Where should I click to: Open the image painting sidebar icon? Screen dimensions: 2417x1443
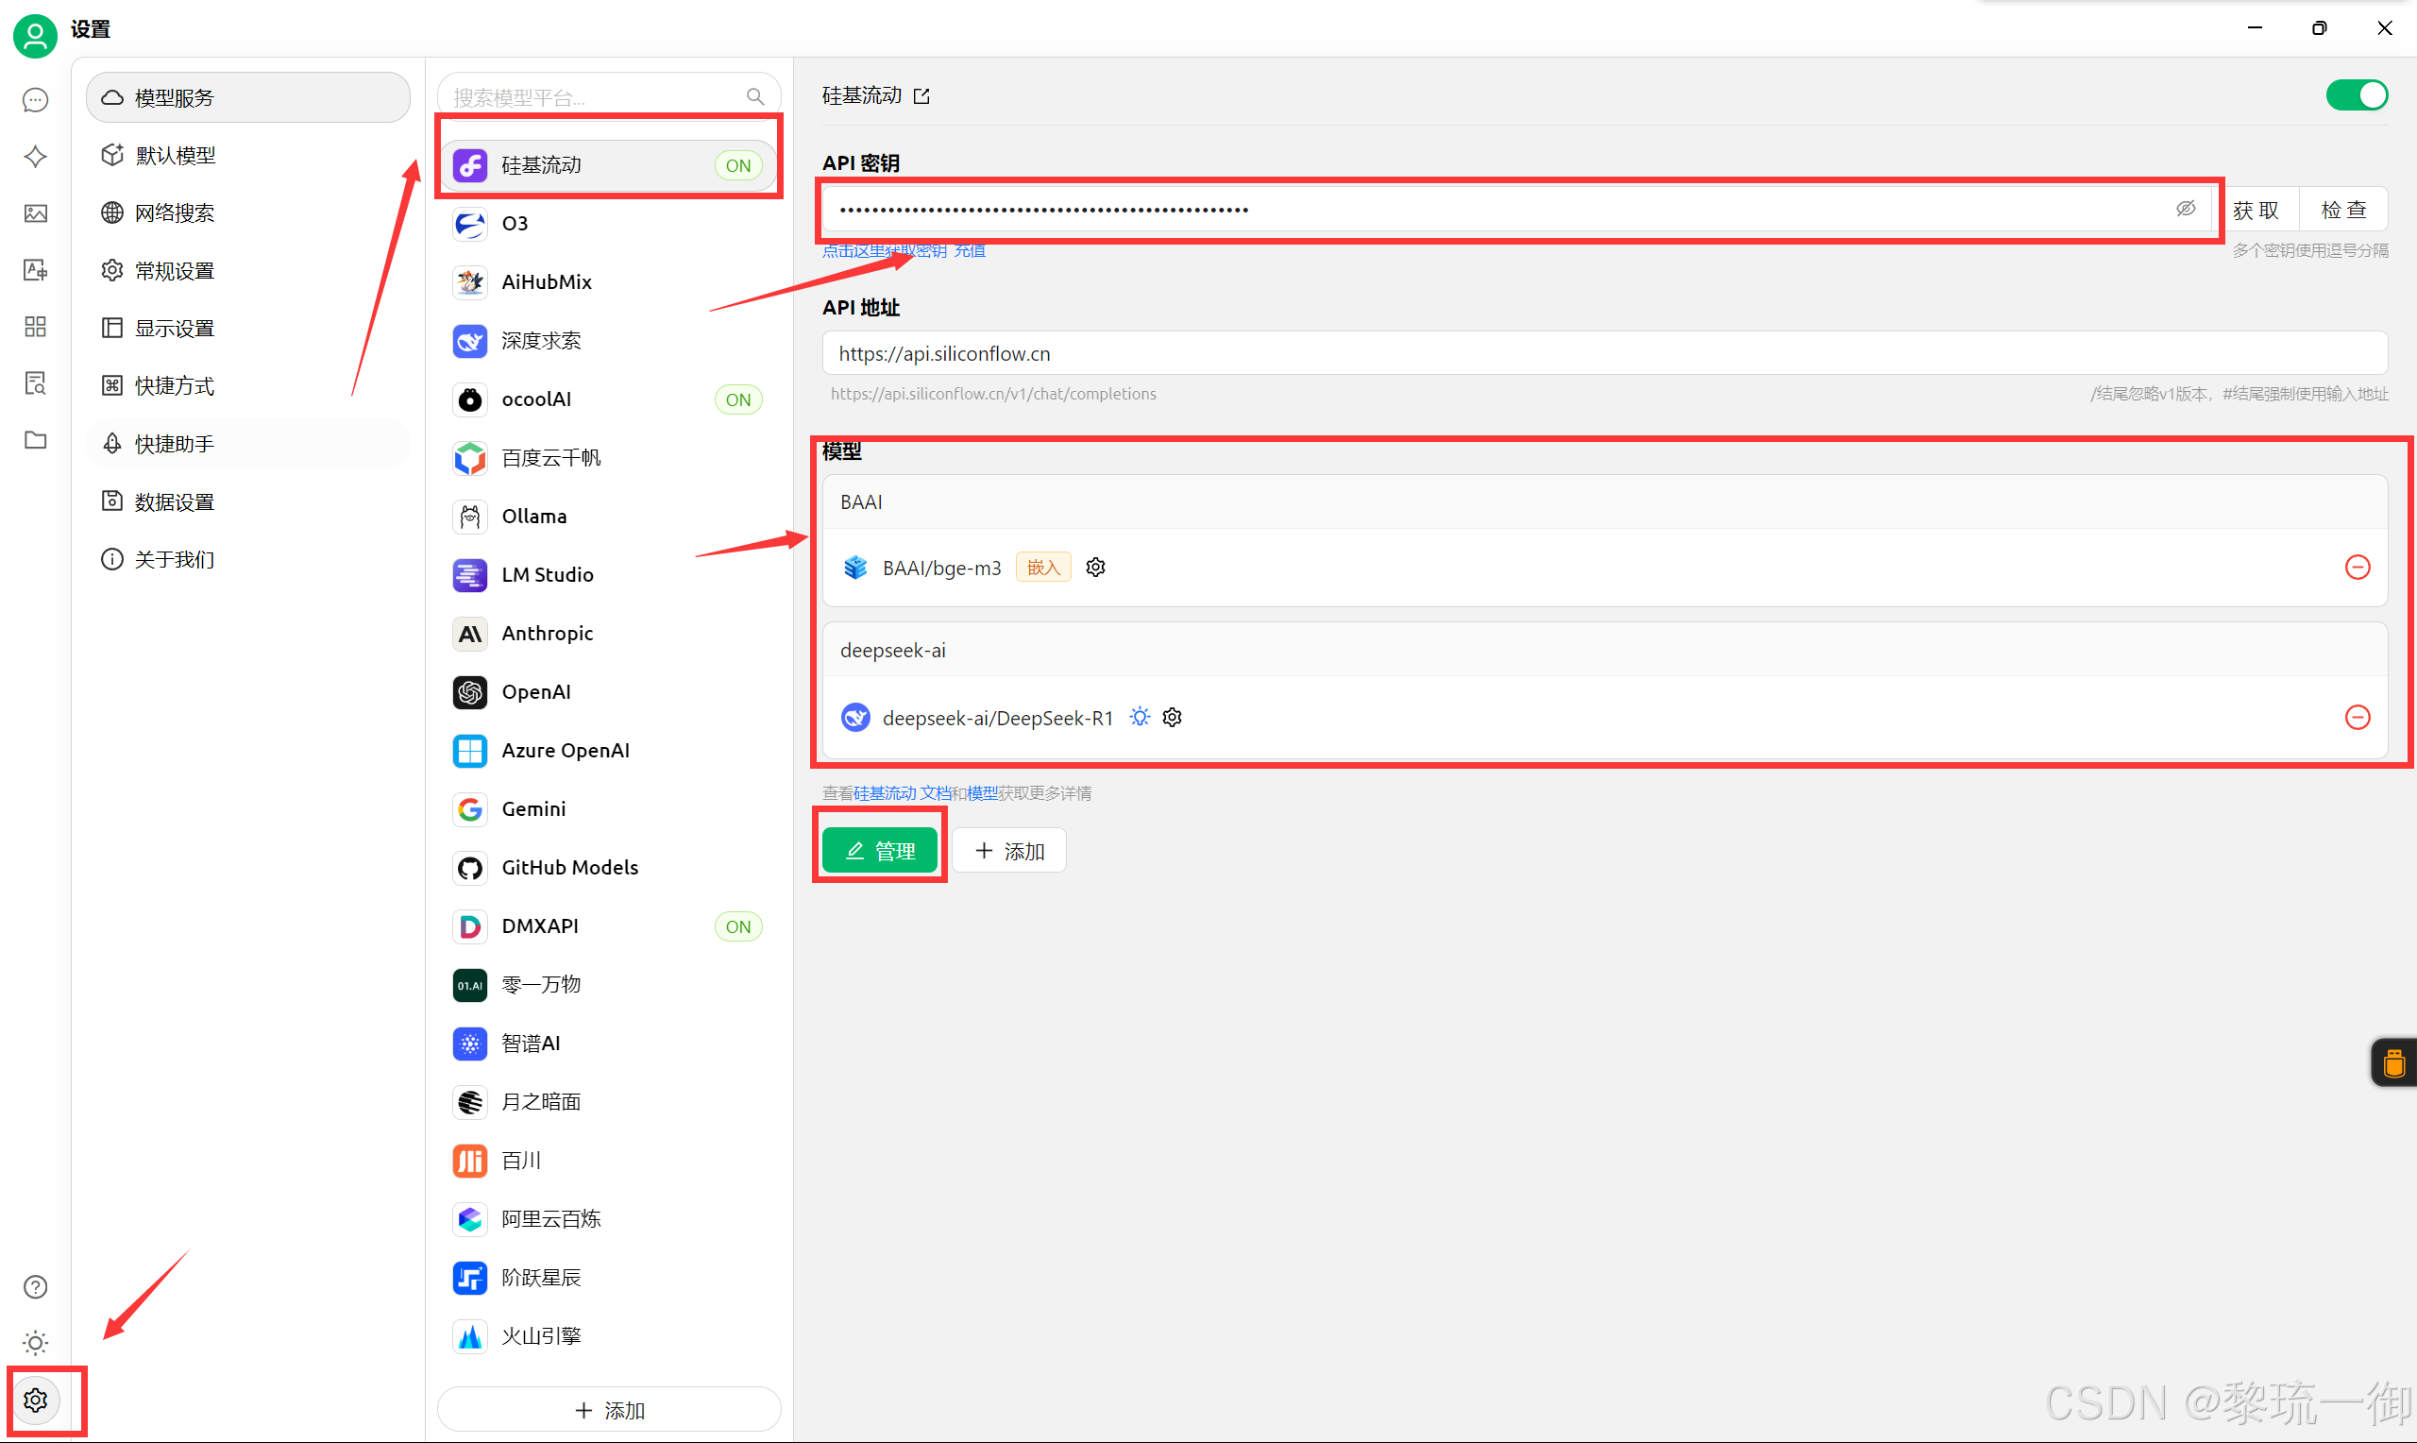[35, 212]
